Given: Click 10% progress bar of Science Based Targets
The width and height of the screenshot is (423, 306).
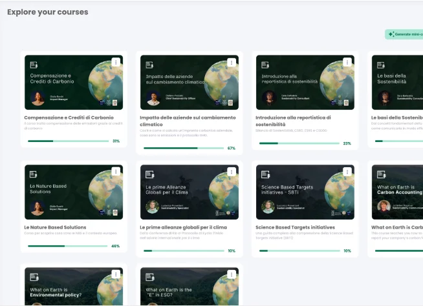Looking at the screenshot, I should click(299, 250).
